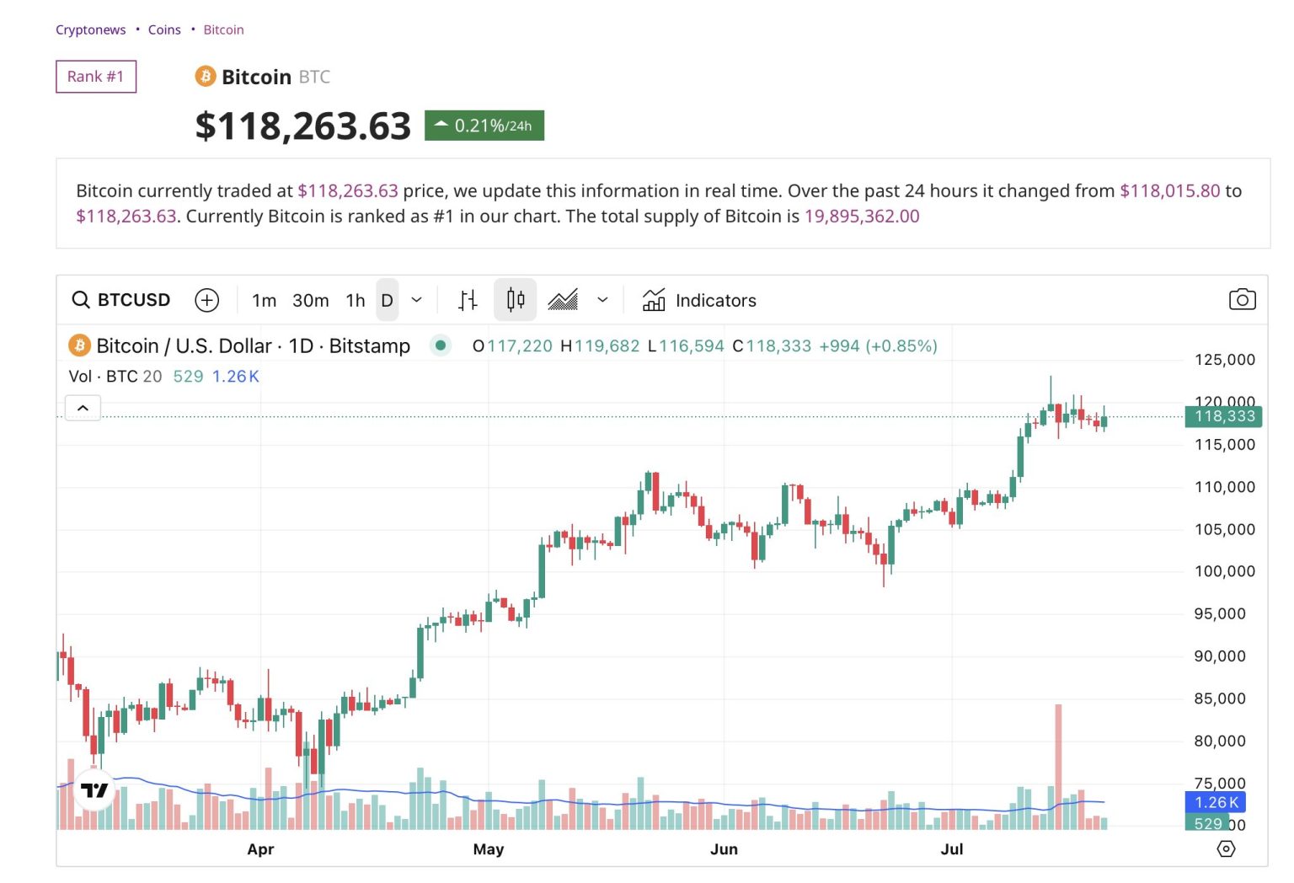Select the area chart style icon
The image size is (1294, 883).
(x=563, y=300)
